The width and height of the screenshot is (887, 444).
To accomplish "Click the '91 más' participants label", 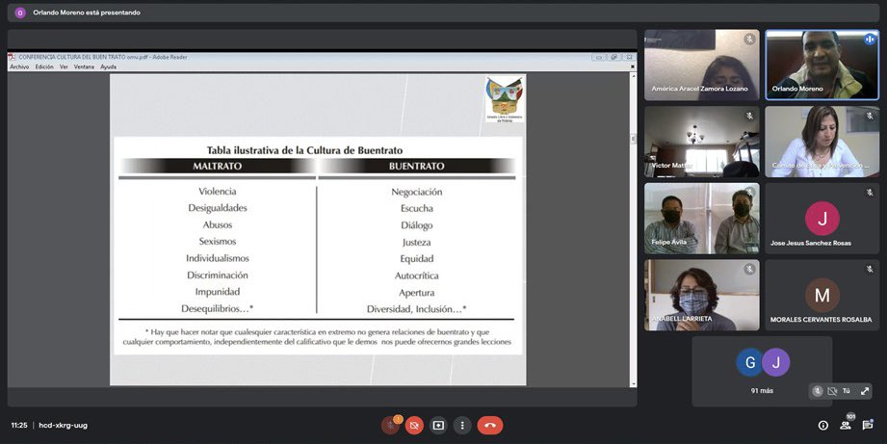I will tap(762, 391).
